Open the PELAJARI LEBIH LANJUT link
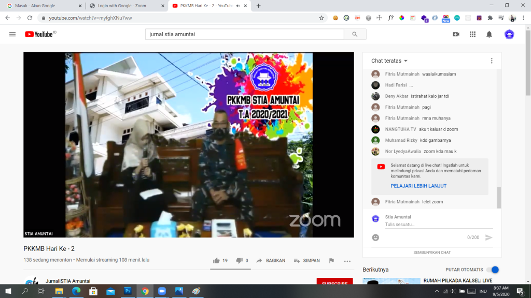The image size is (531, 298). click(418, 186)
